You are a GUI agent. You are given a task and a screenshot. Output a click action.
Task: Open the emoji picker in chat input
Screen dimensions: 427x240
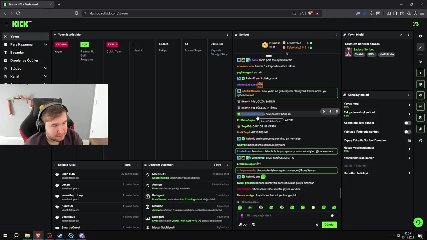[x=332, y=216]
